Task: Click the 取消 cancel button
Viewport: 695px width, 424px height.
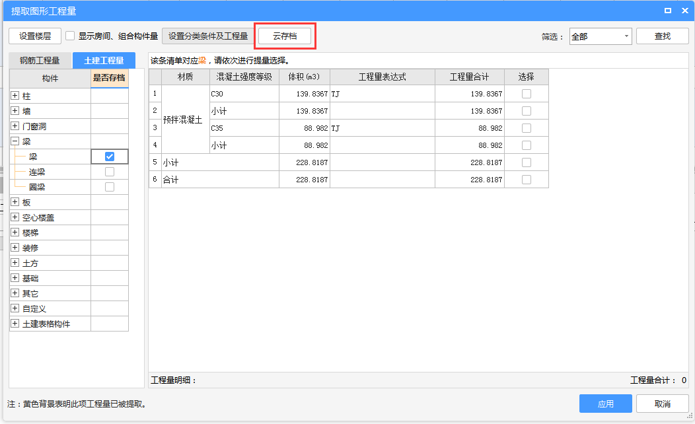Action: pos(662,404)
